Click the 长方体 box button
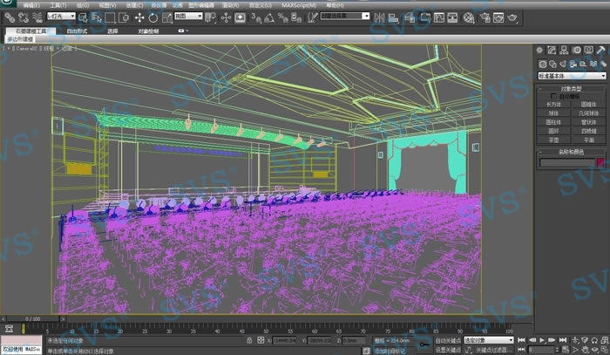This screenshot has height=355, width=610. pyautogui.click(x=554, y=104)
